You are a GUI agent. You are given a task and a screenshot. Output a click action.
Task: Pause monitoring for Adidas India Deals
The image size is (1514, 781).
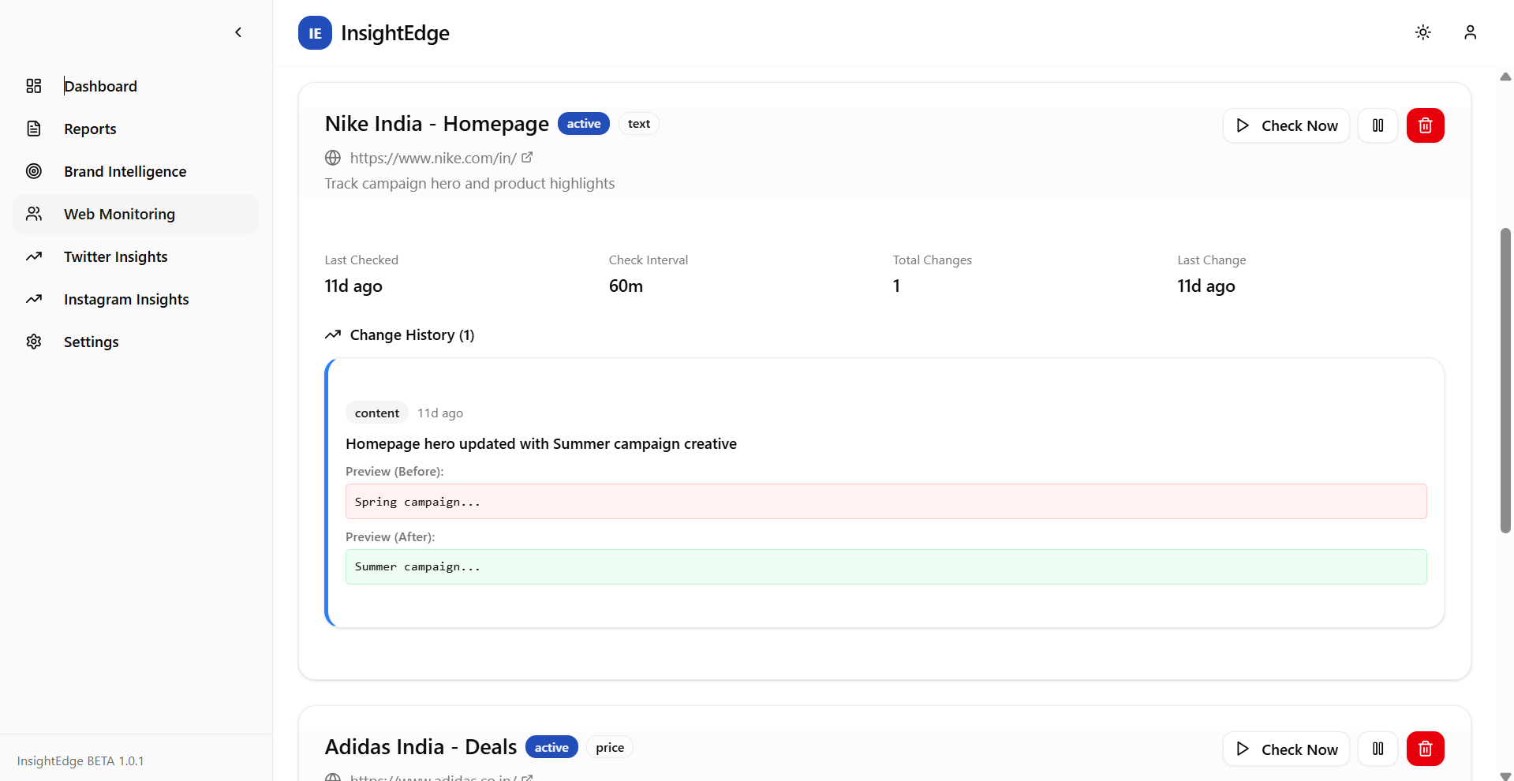click(1377, 749)
